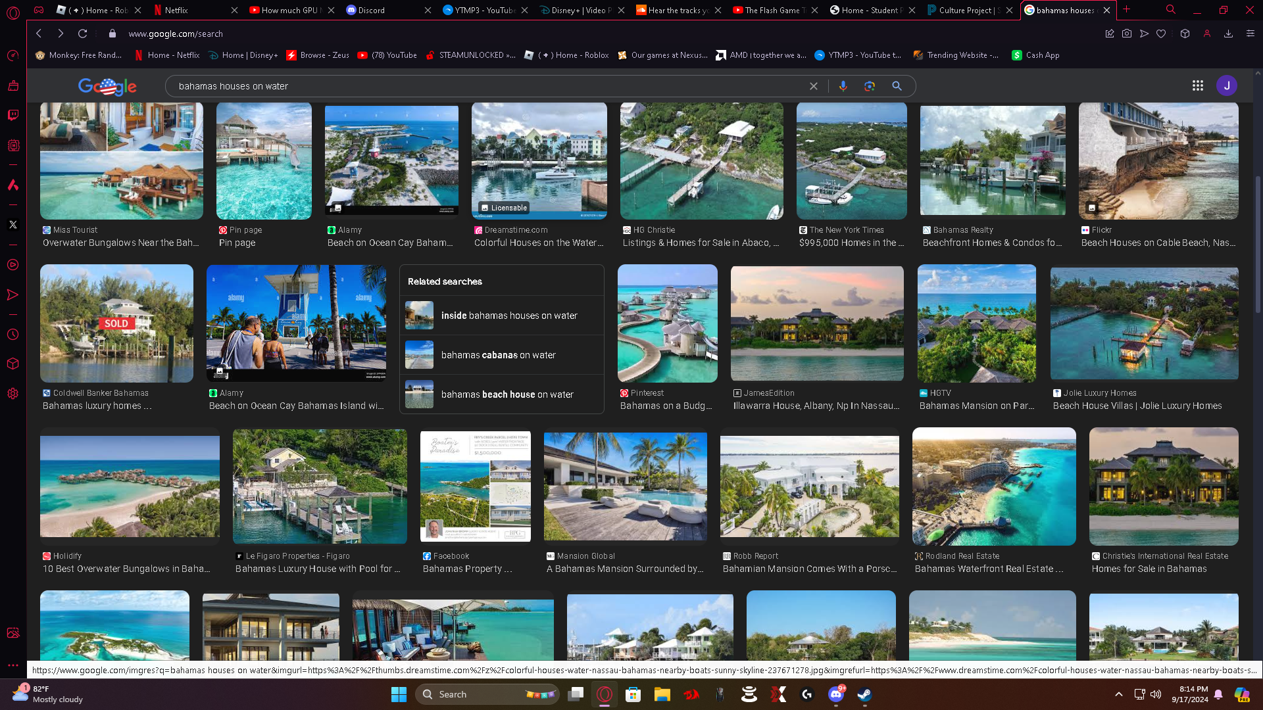The width and height of the screenshot is (1263, 710).
Task: Open sidebar settings gear icon
Action: tap(12, 394)
